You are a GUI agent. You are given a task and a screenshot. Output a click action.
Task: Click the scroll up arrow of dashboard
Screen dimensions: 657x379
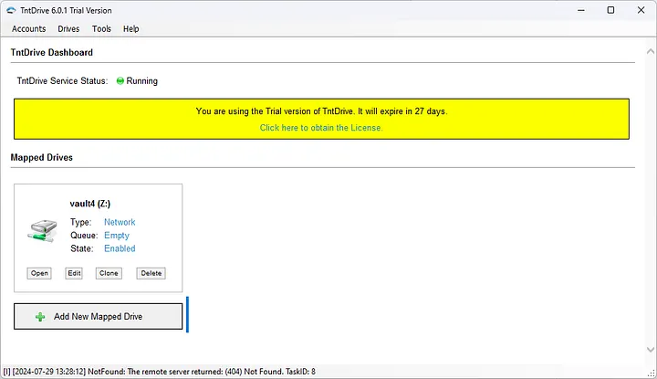tap(651, 51)
